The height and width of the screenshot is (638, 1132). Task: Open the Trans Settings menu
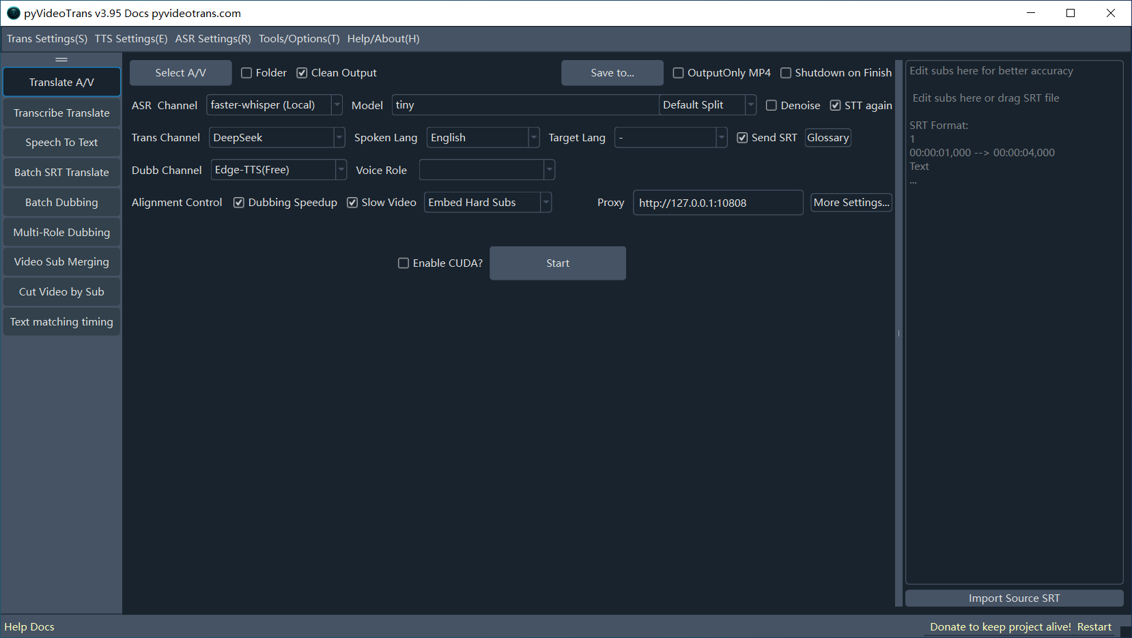click(47, 39)
